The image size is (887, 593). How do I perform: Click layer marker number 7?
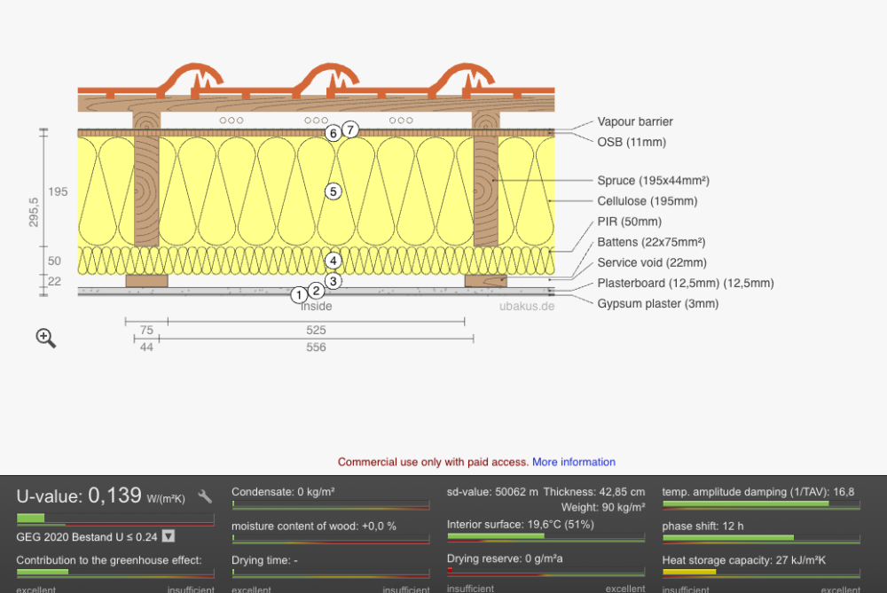click(x=350, y=129)
